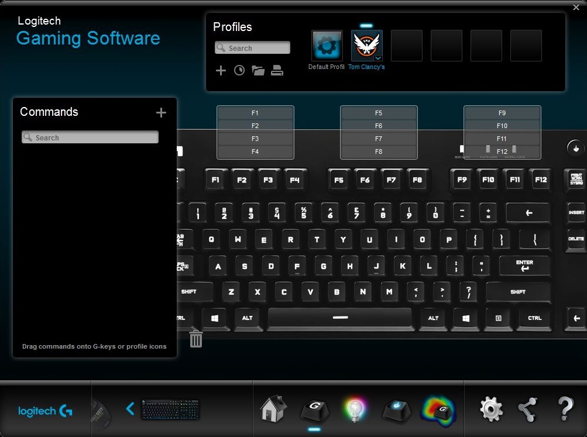Click the F7 G-key assignment slot
587x437 pixels.
click(x=379, y=139)
